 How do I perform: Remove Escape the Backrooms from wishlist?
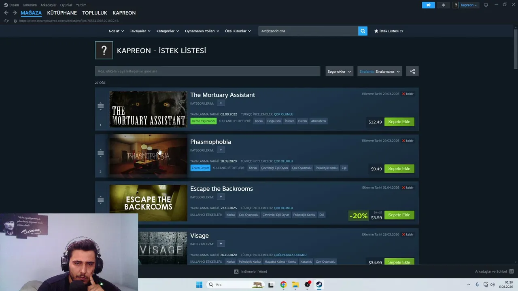pos(408,188)
